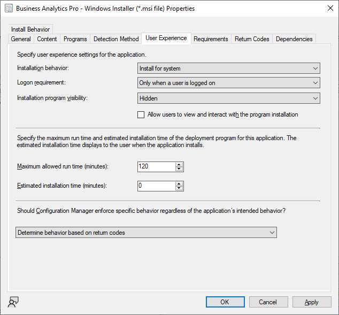Viewport: 339px width, 315px height.
Task: Open the Installation behavior dropdown
Action: (229, 68)
